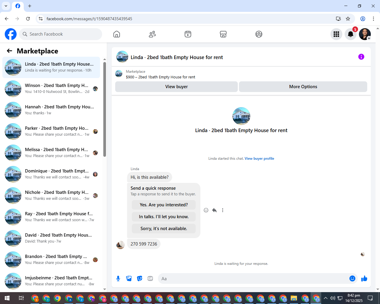Viewport: 380px width, 304px height.
Task: Open Hannah conversation in list
Action: click(51, 110)
